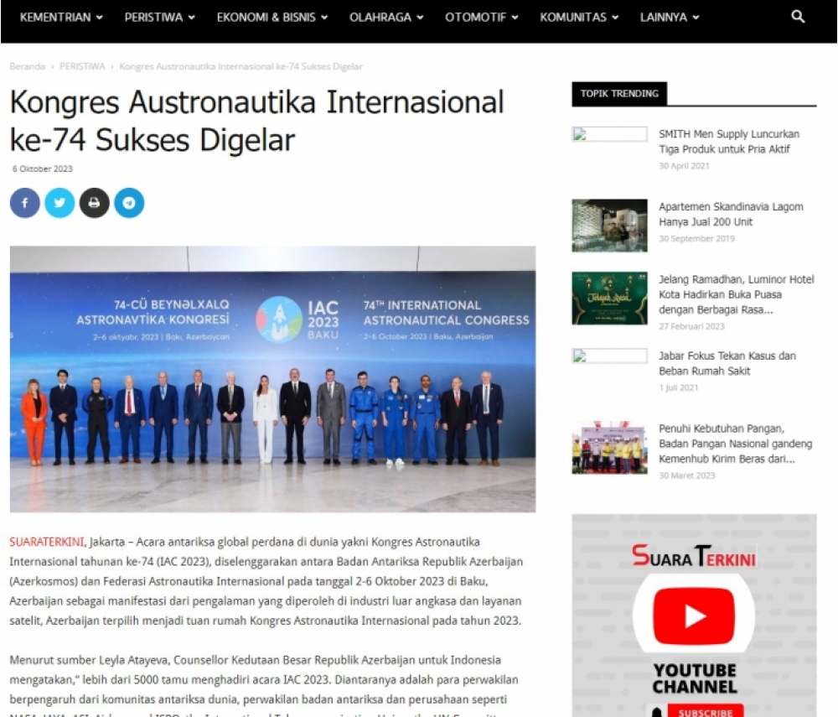Click the date 30 Maret 2023
Viewport: 838px width, 717px height.
pyautogui.click(x=686, y=475)
